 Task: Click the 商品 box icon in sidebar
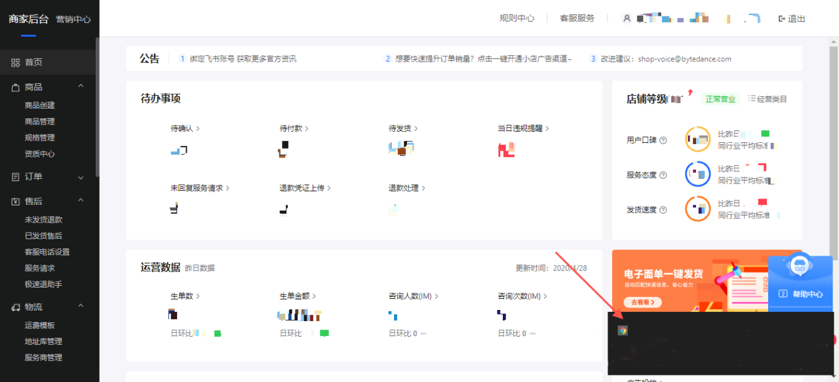16,86
